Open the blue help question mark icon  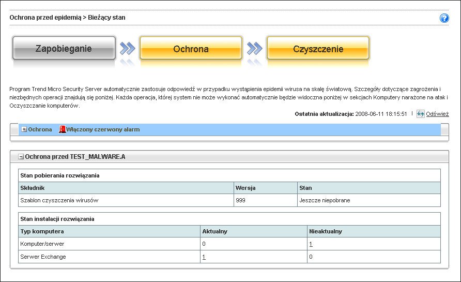tap(444, 18)
